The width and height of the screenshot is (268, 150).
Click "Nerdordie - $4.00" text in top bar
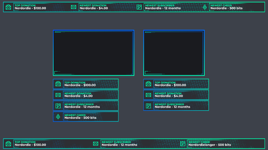click(x=94, y=8)
